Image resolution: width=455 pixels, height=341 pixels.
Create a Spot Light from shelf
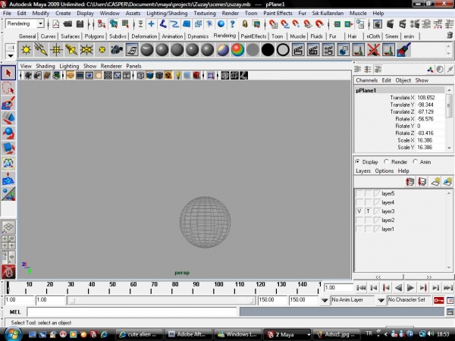(x=71, y=50)
